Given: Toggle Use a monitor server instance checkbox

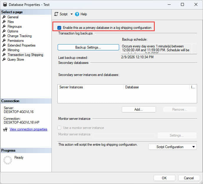Looking at the screenshot, I should (x=59, y=128).
